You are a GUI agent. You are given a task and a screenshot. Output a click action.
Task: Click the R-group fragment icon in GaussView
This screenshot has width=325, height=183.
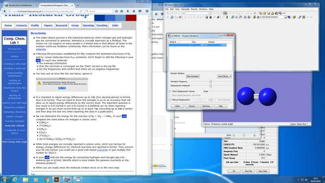pos(210,17)
